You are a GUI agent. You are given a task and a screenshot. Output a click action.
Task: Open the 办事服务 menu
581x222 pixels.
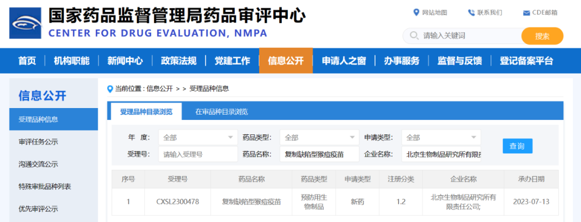click(402, 61)
